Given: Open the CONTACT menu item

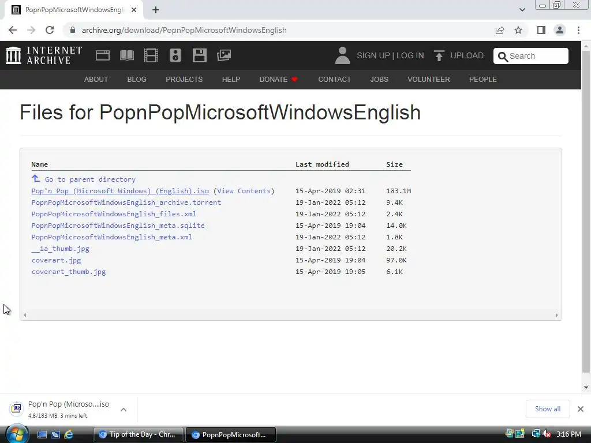Looking at the screenshot, I should click(x=334, y=80).
